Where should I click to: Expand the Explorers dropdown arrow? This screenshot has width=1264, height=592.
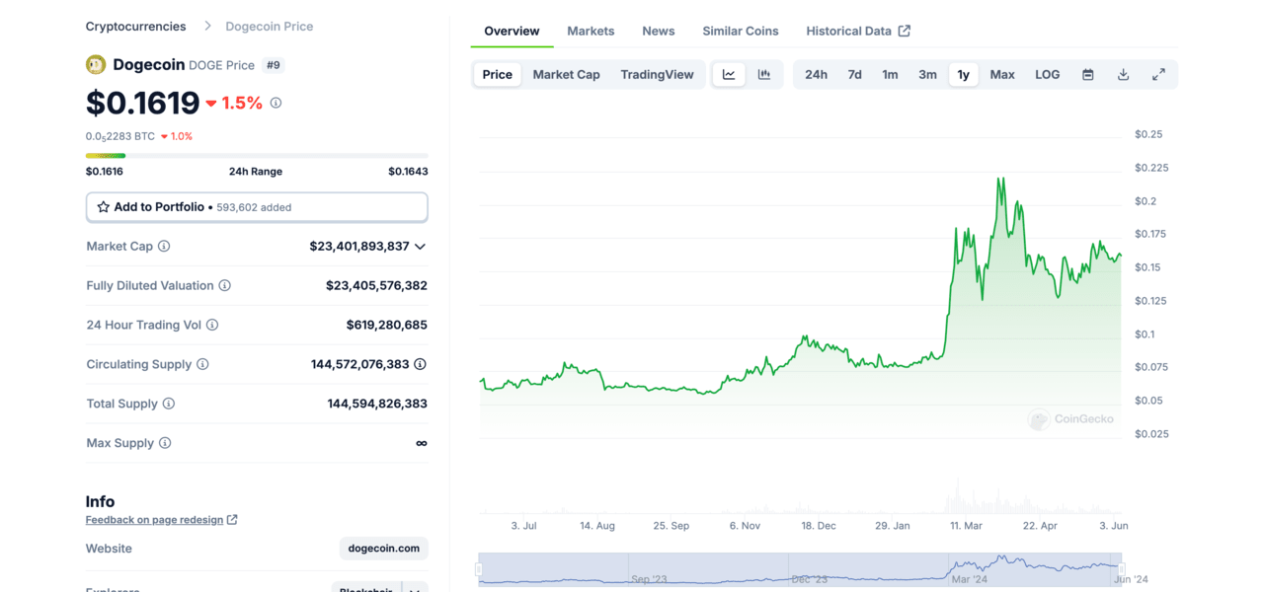click(416, 589)
